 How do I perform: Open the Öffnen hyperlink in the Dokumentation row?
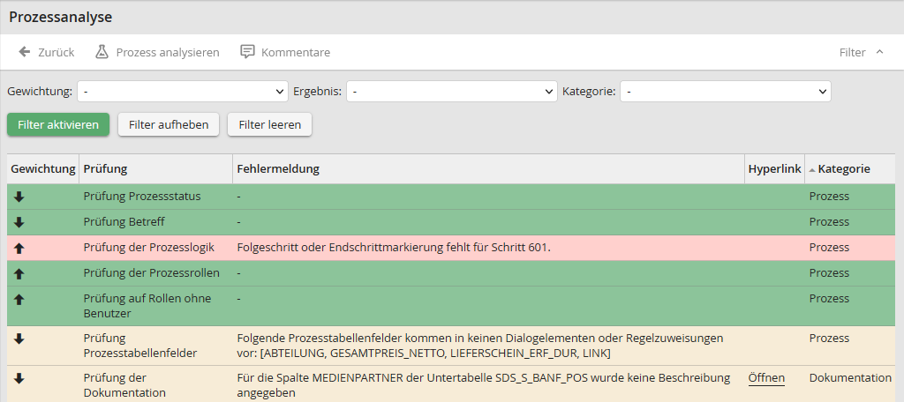(x=766, y=378)
